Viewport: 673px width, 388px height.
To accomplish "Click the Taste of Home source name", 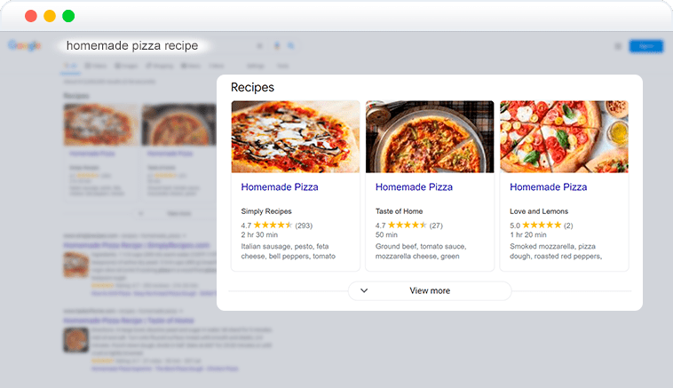I will tap(399, 211).
